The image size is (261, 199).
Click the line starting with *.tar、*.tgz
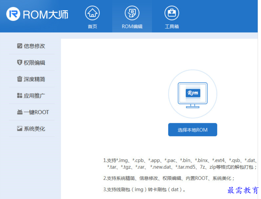(x=182, y=167)
